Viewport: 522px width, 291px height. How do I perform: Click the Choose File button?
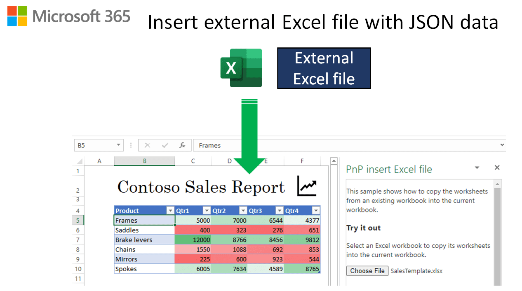367,271
